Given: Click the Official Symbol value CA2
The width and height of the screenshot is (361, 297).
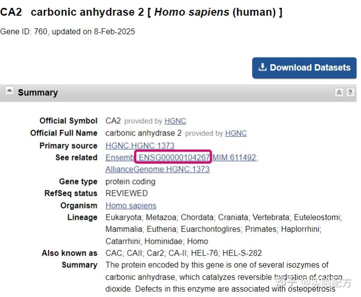Looking at the screenshot, I should tap(113, 121).
